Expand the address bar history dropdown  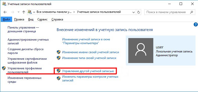click(134, 12)
